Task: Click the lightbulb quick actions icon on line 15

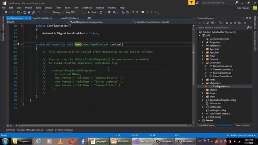Action: (19, 44)
